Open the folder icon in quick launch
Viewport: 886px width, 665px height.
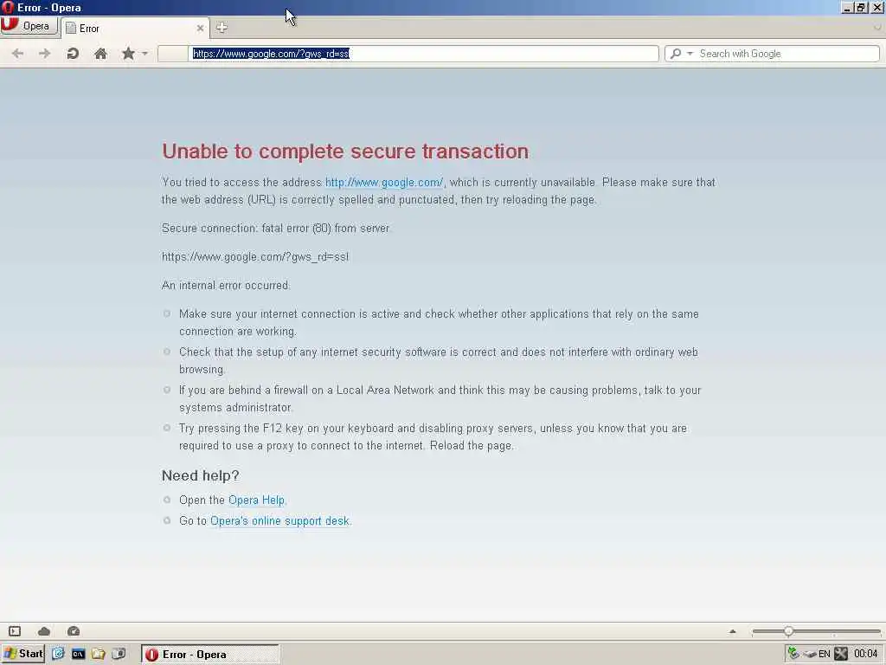[99, 654]
